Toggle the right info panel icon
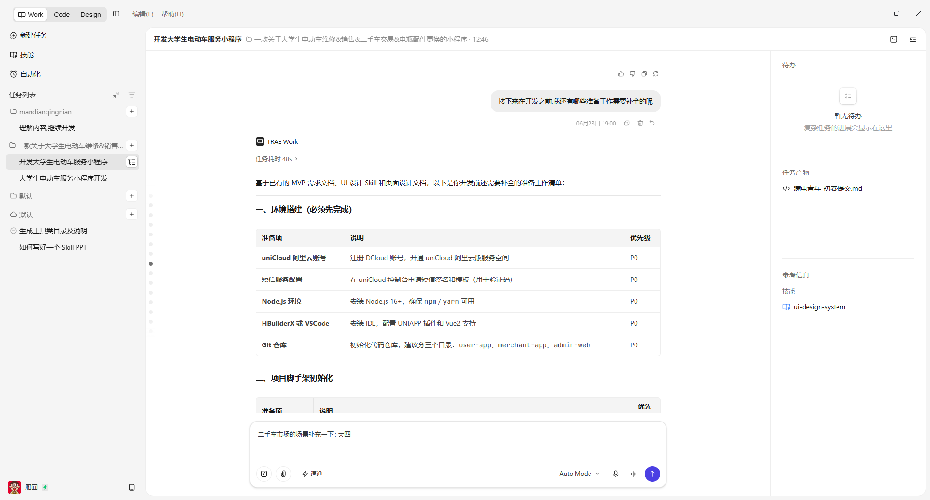Viewport: 930px width, 500px height. click(x=913, y=39)
